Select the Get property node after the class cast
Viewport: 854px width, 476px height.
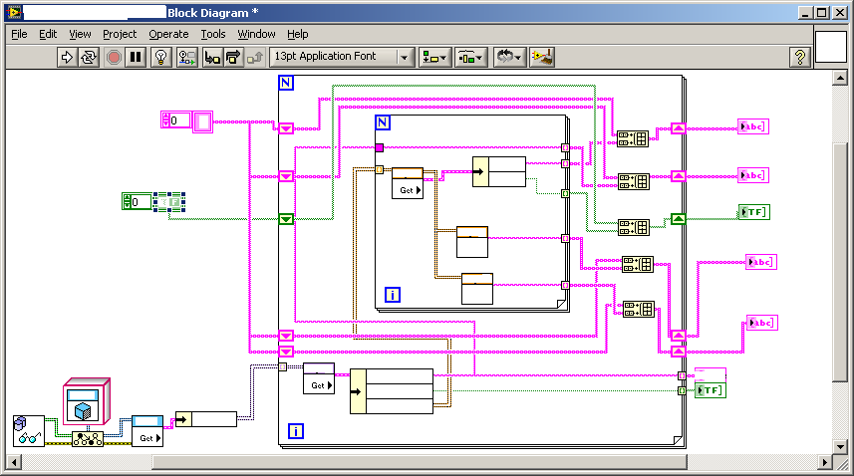pyautogui.click(x=147, y=431)
